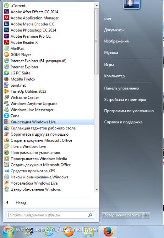Start Zona application icon
Image resolution: width=164 pixels, height=238 pixels.
pos(6,116)
